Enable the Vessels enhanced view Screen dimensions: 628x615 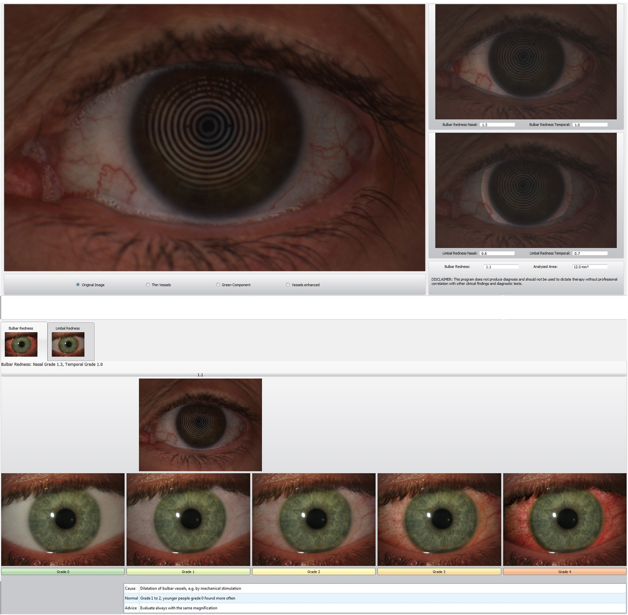point(288,285)
